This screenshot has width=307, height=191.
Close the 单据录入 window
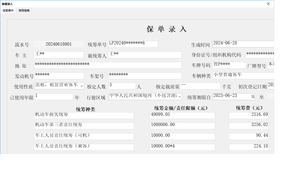coord(268,4)
